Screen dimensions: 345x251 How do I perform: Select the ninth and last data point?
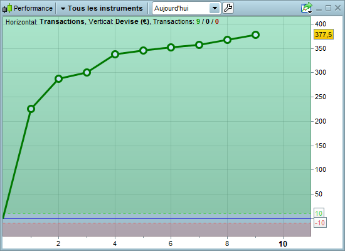tap(256, 35)
